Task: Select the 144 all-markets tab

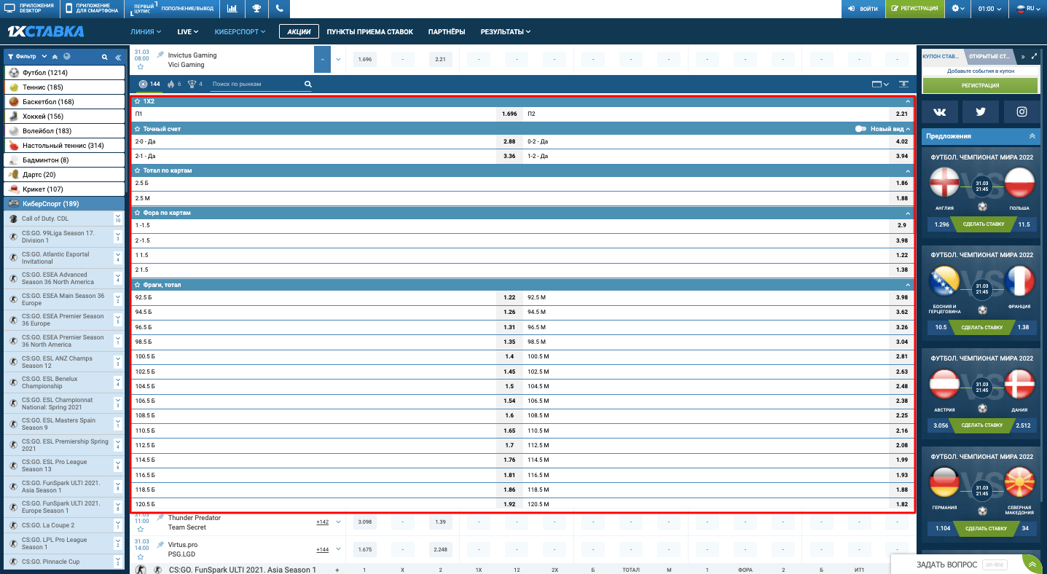Action: [x=149, y=84]
